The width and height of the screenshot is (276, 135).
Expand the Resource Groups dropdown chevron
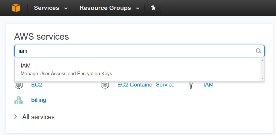tap(138, 8)
